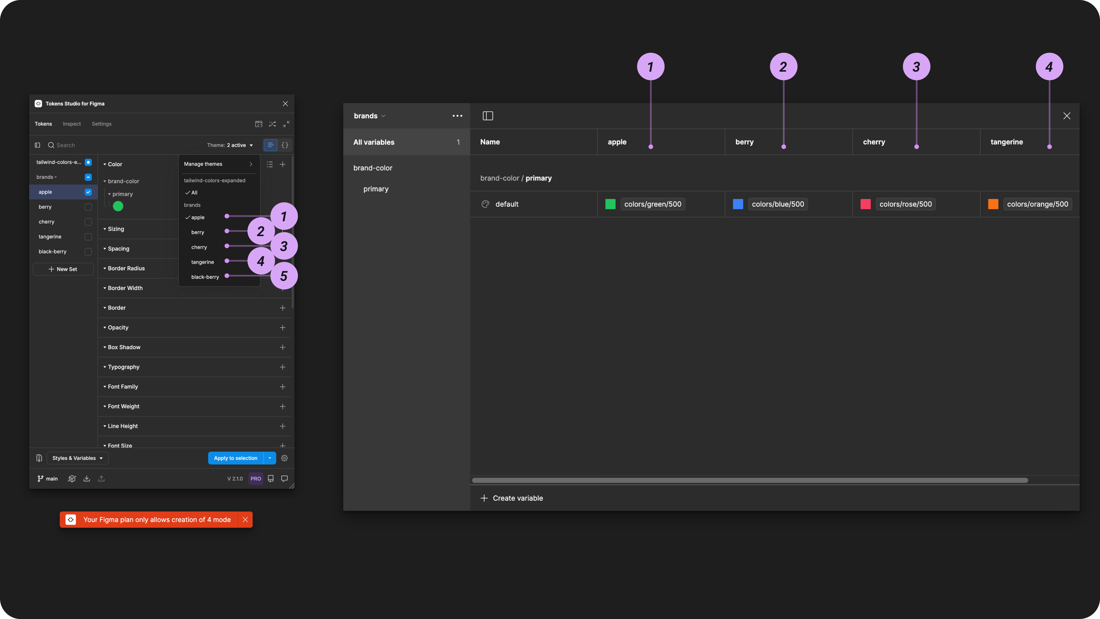Click the shuffle resolve tokens icon
The width and height of the screenshot is (1100, 619).
click(272, 124)
